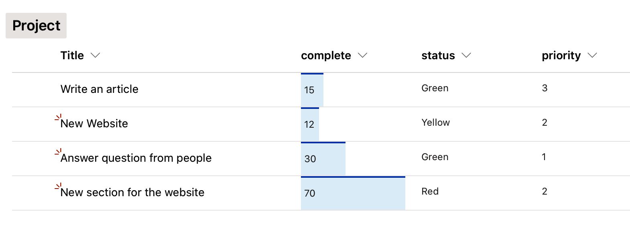Click the 70 percent complete progress bar
This screenshot has height=225, width=630.
coord(353,193)
